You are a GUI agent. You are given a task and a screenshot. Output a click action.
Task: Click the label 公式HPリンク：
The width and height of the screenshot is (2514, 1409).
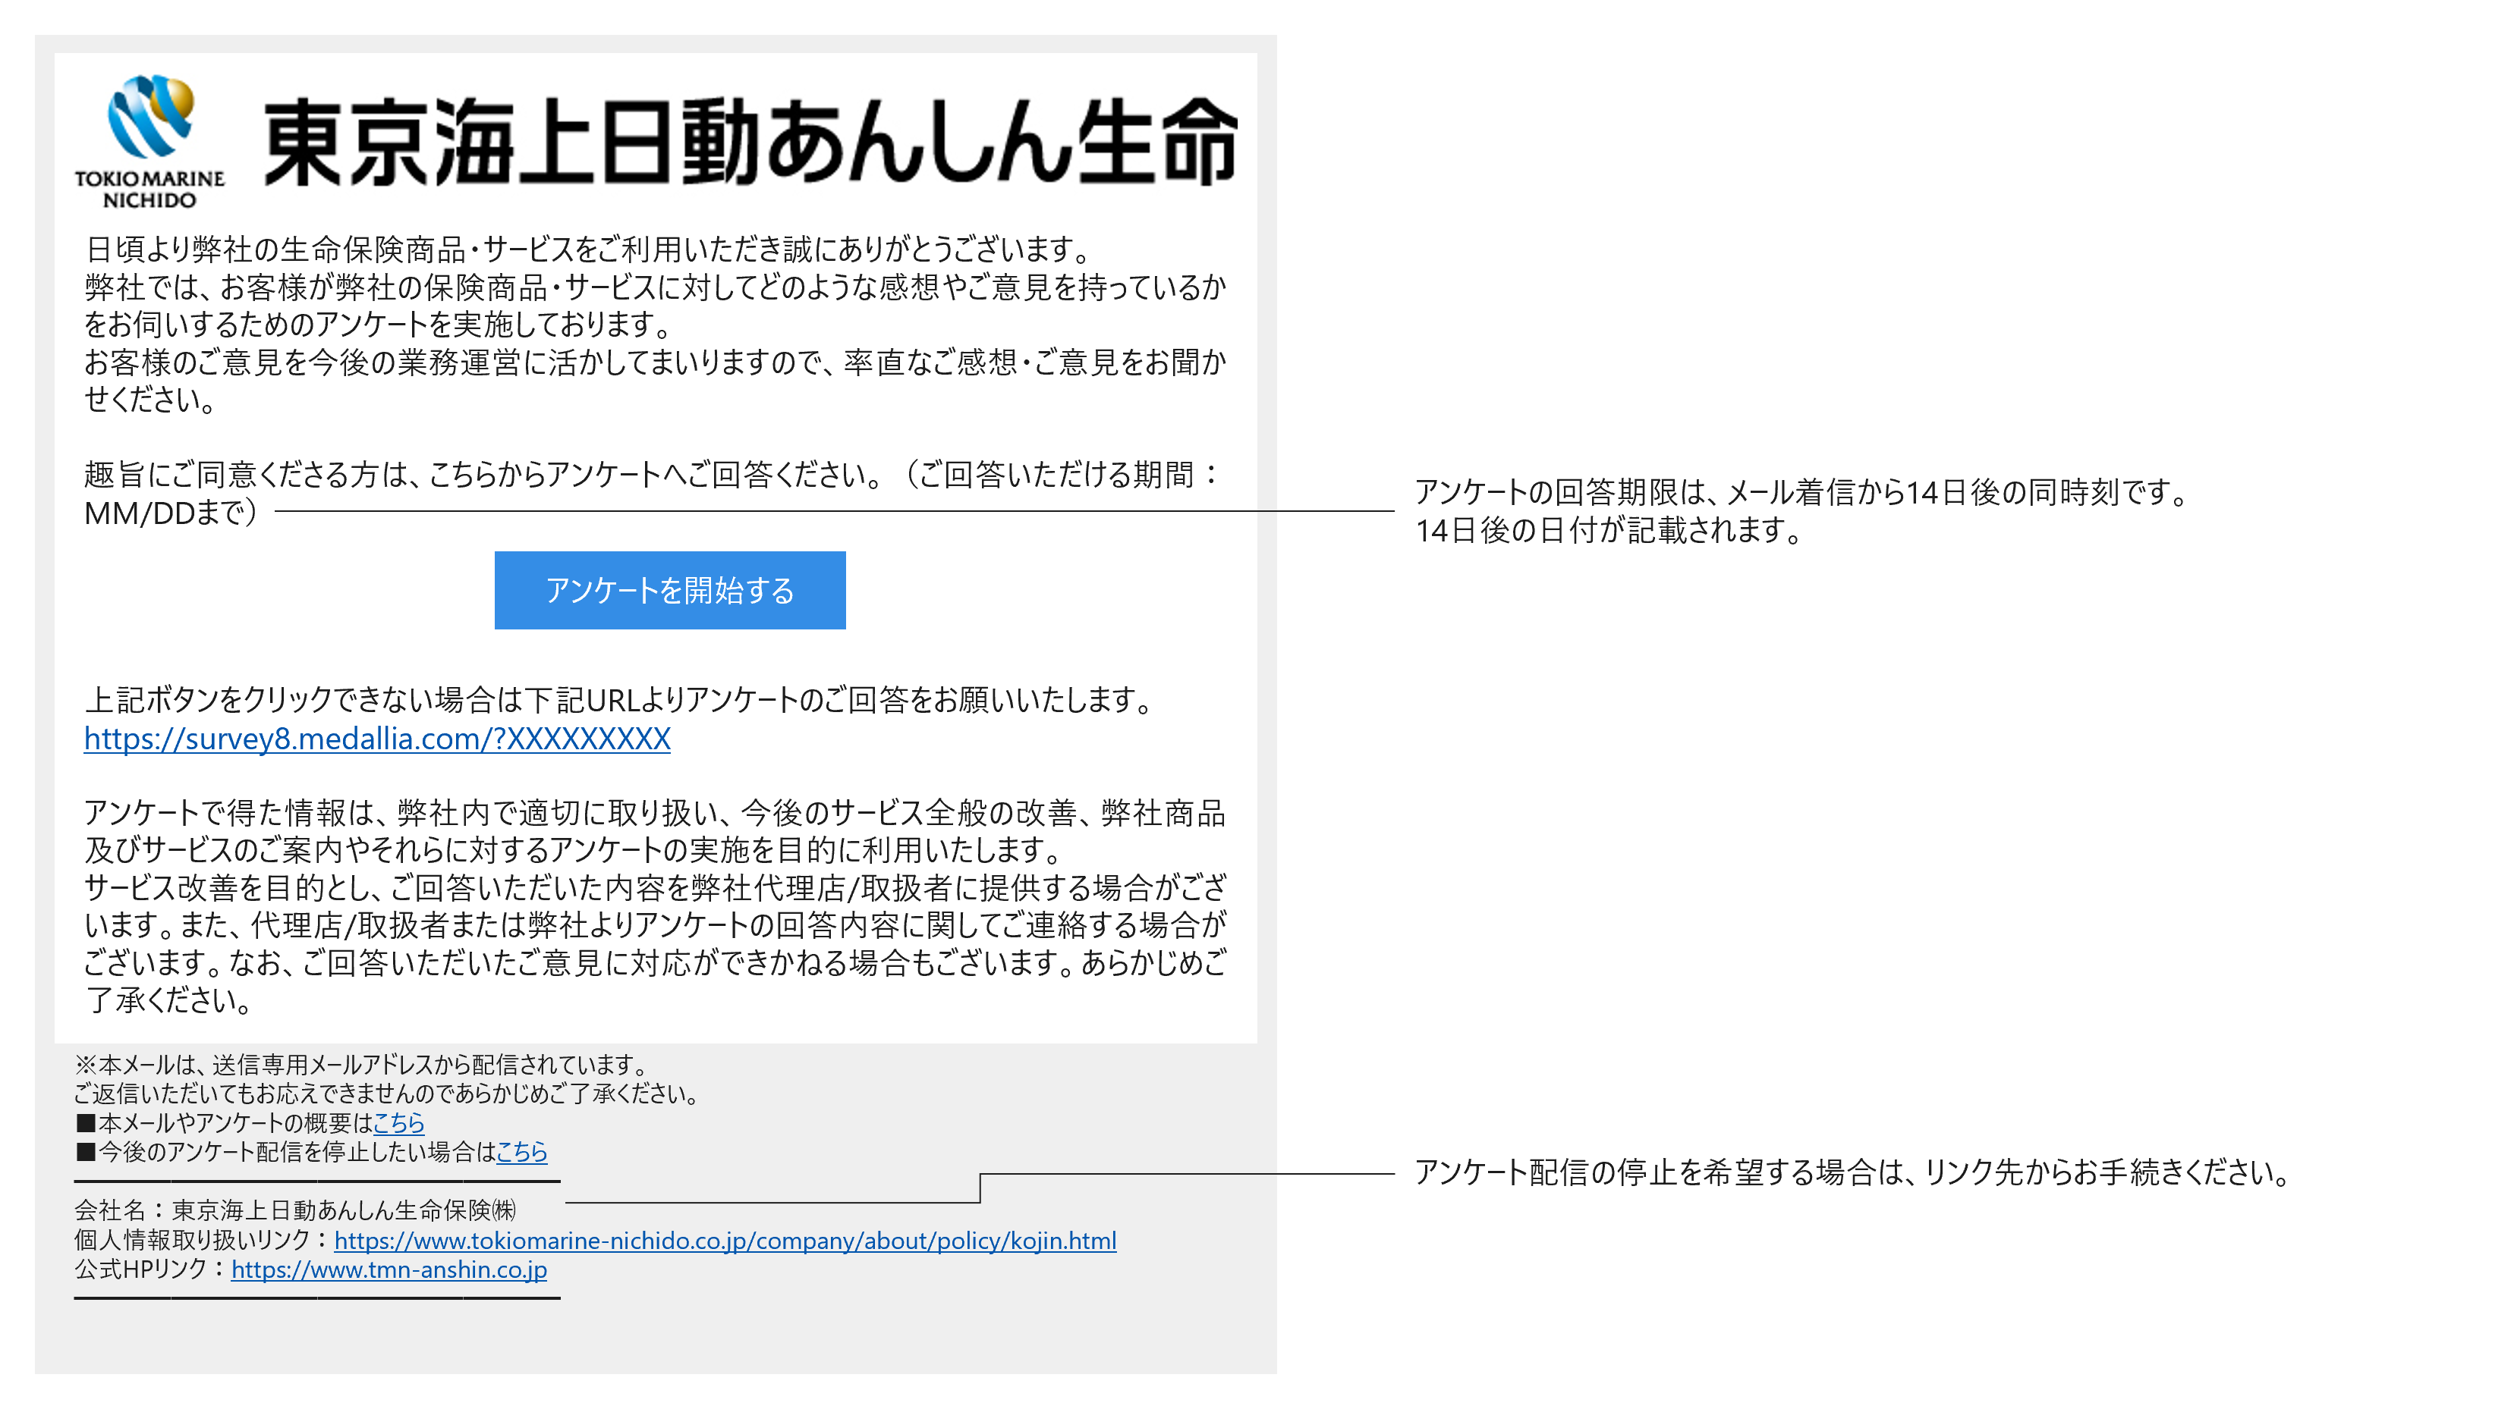pos(151,1269)
